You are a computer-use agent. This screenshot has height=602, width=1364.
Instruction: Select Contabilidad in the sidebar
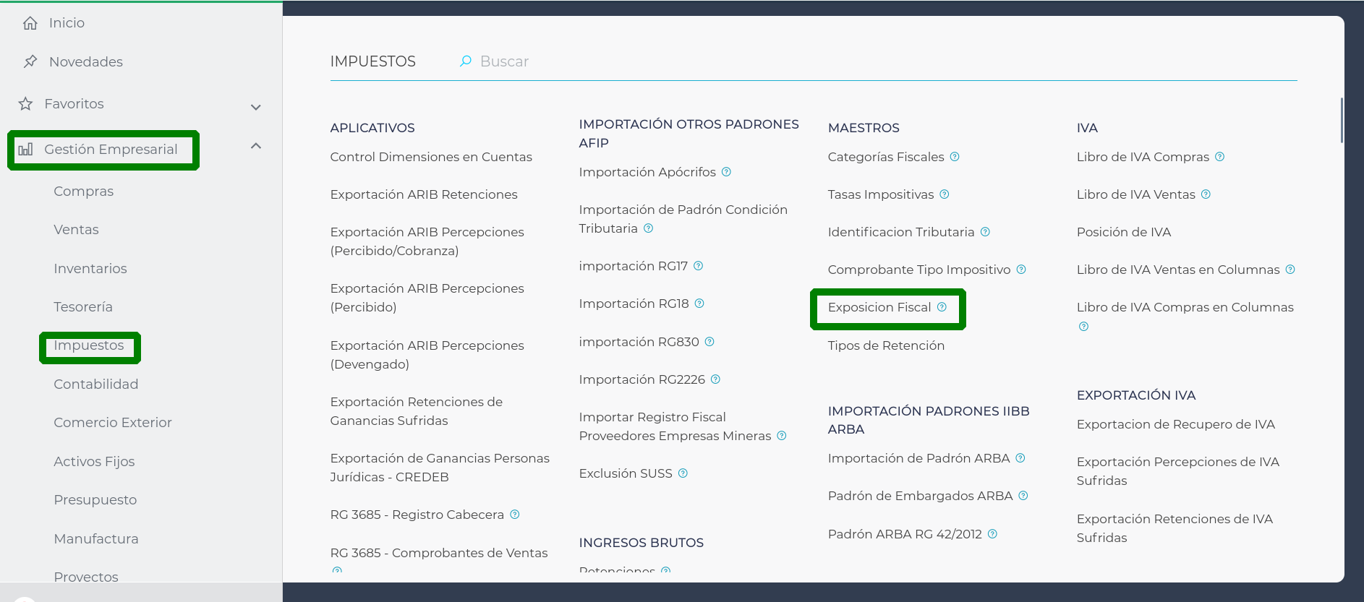tap(95, 384)
